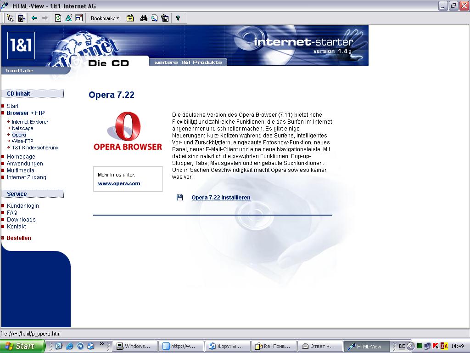470x353 pixels.
Task: Select the 'Die CD' tab
Action: [x=108, y=63]
